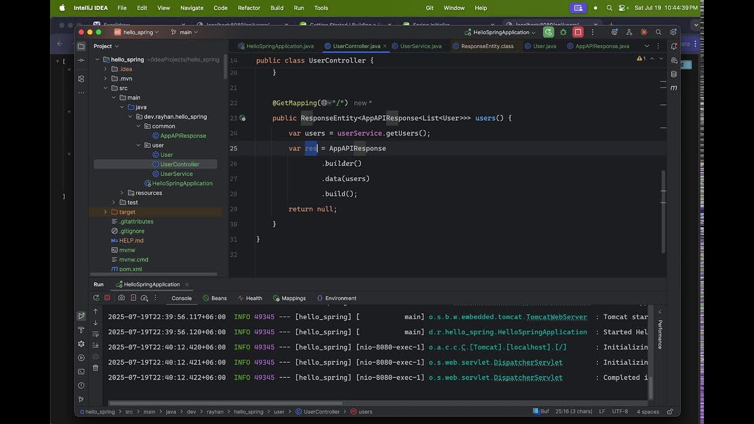Open the Structure tool window icon
This screenshot has width=754, height=424.
click(x=81, y=79)
